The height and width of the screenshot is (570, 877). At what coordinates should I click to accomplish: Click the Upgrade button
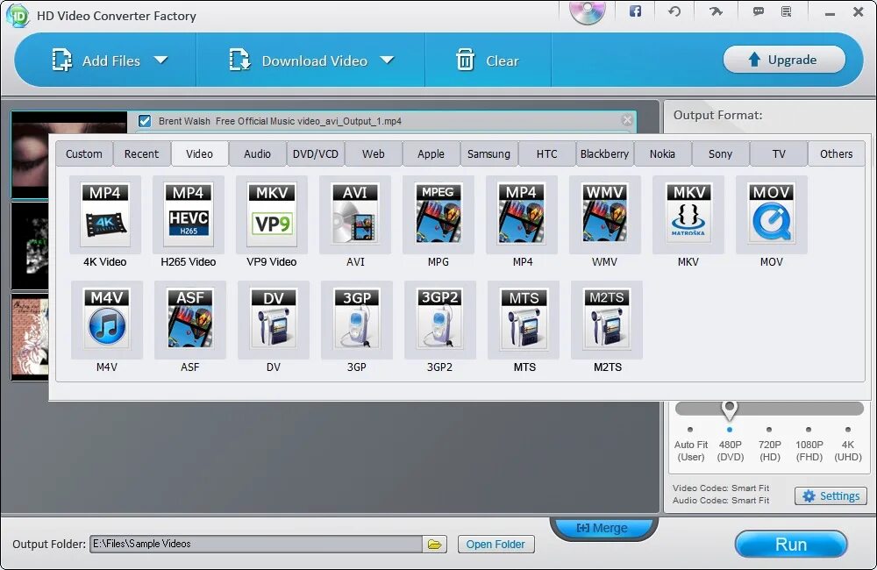(x=784, y=60)
